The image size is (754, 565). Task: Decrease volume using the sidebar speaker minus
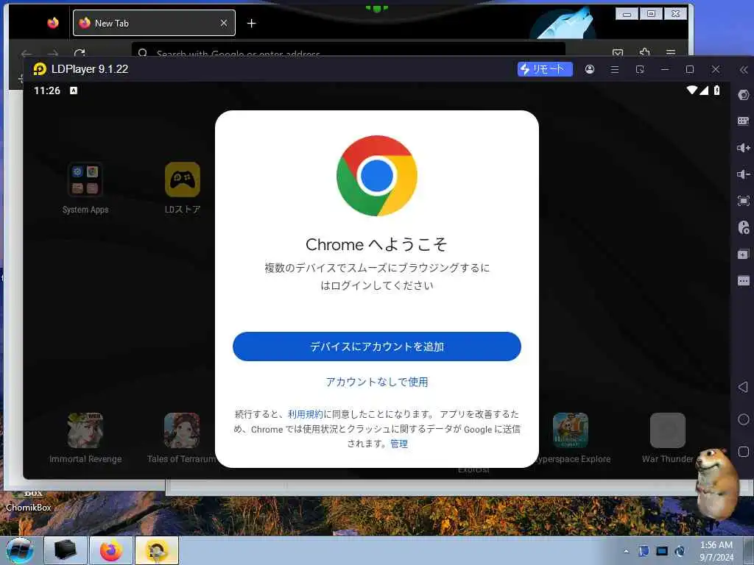click(744, 174)
